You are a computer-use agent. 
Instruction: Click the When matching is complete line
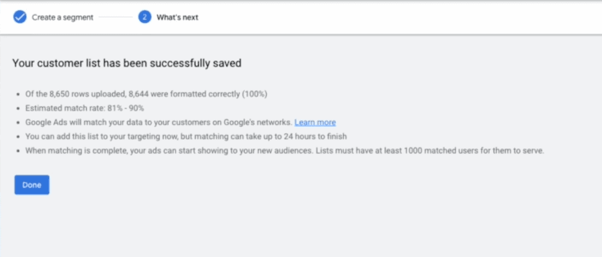pos(285,151)
